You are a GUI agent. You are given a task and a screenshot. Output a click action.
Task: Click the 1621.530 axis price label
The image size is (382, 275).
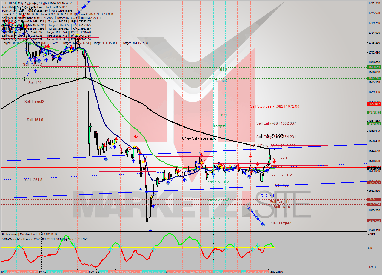coord(374,190)
